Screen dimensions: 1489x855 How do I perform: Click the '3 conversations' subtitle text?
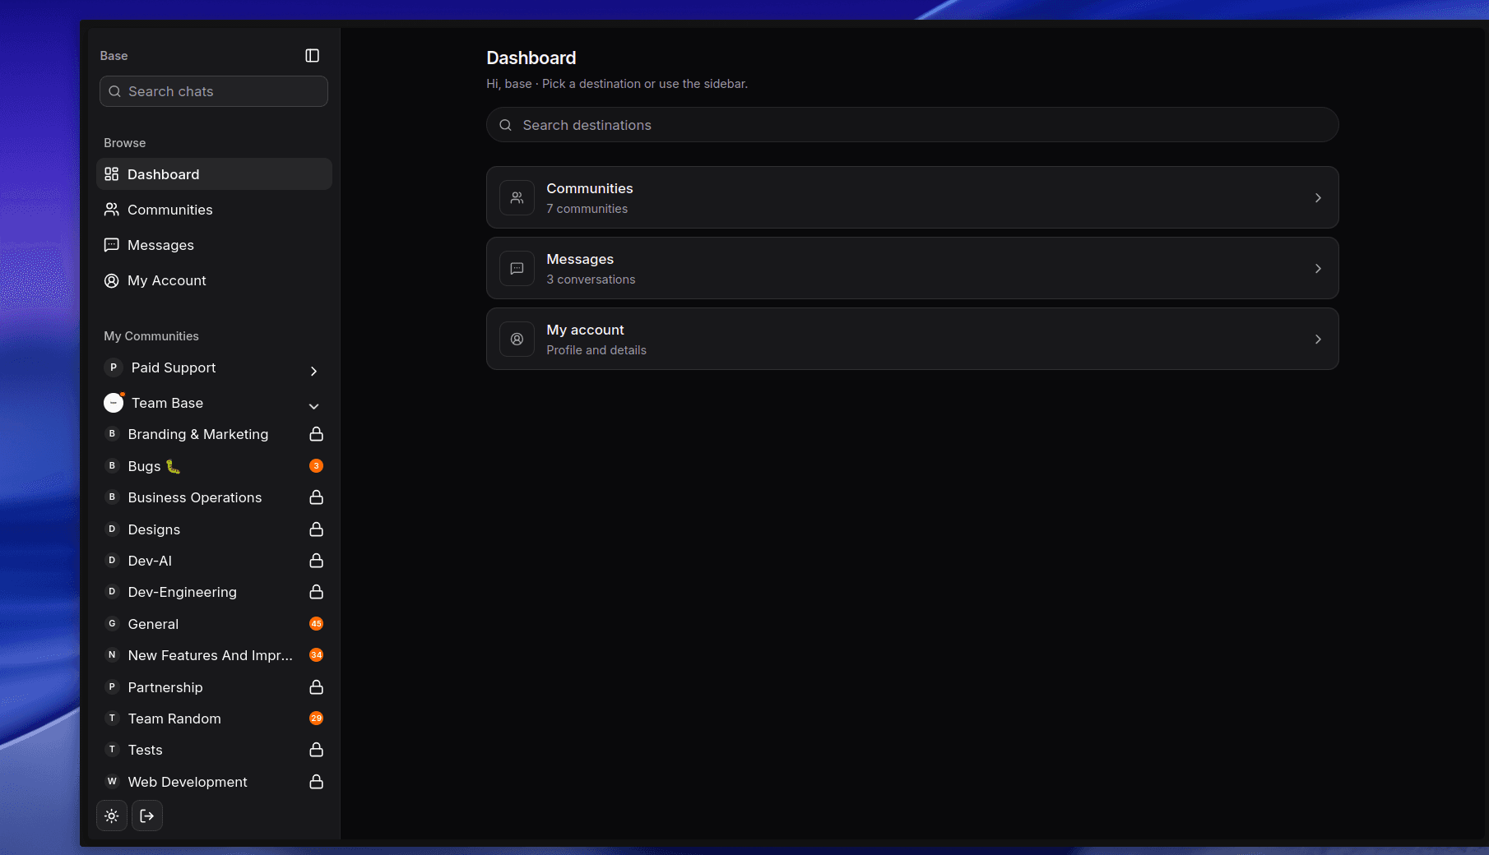591,280
